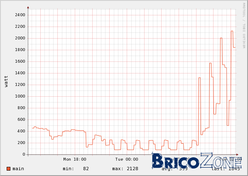Click the orange 'main' legend color swatch
Screen dimensions: 248x176
click(9, 169)
